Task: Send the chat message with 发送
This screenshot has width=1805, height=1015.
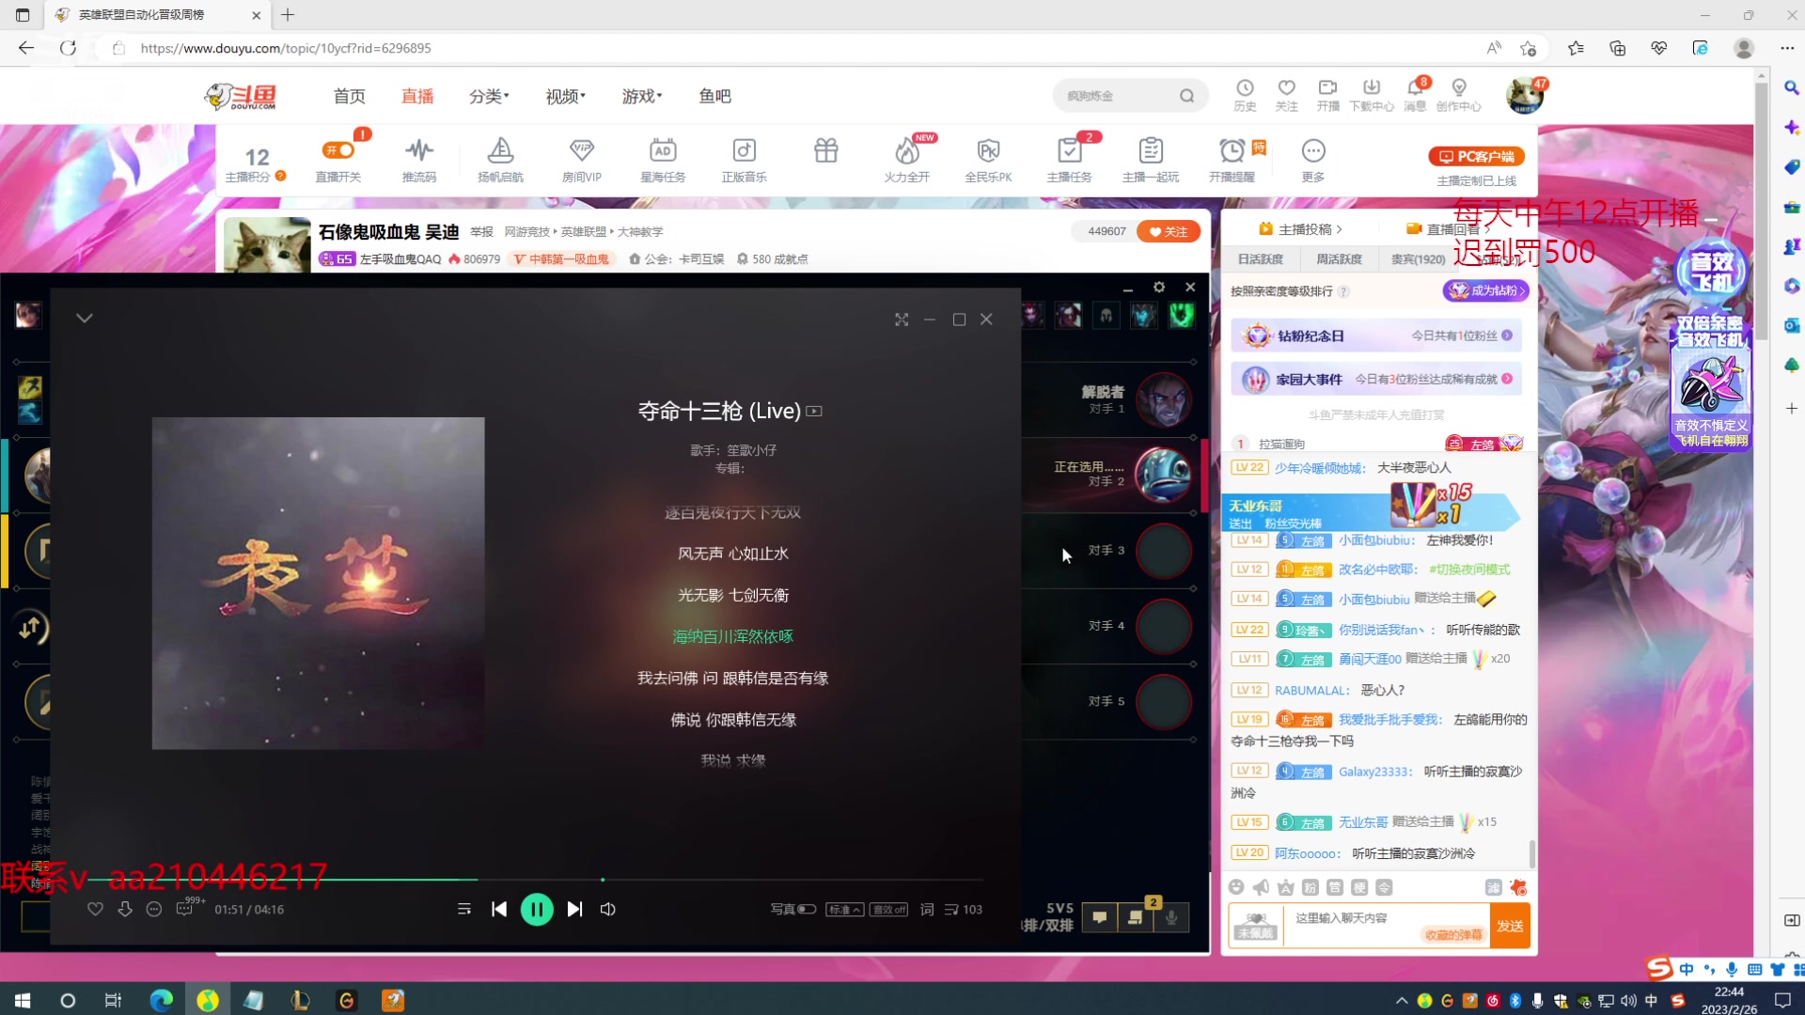Action: [x=1510, y=926]
